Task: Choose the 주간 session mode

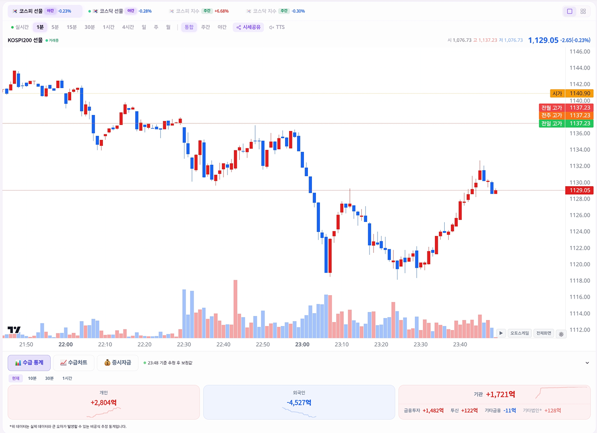Action: point(205,27)
